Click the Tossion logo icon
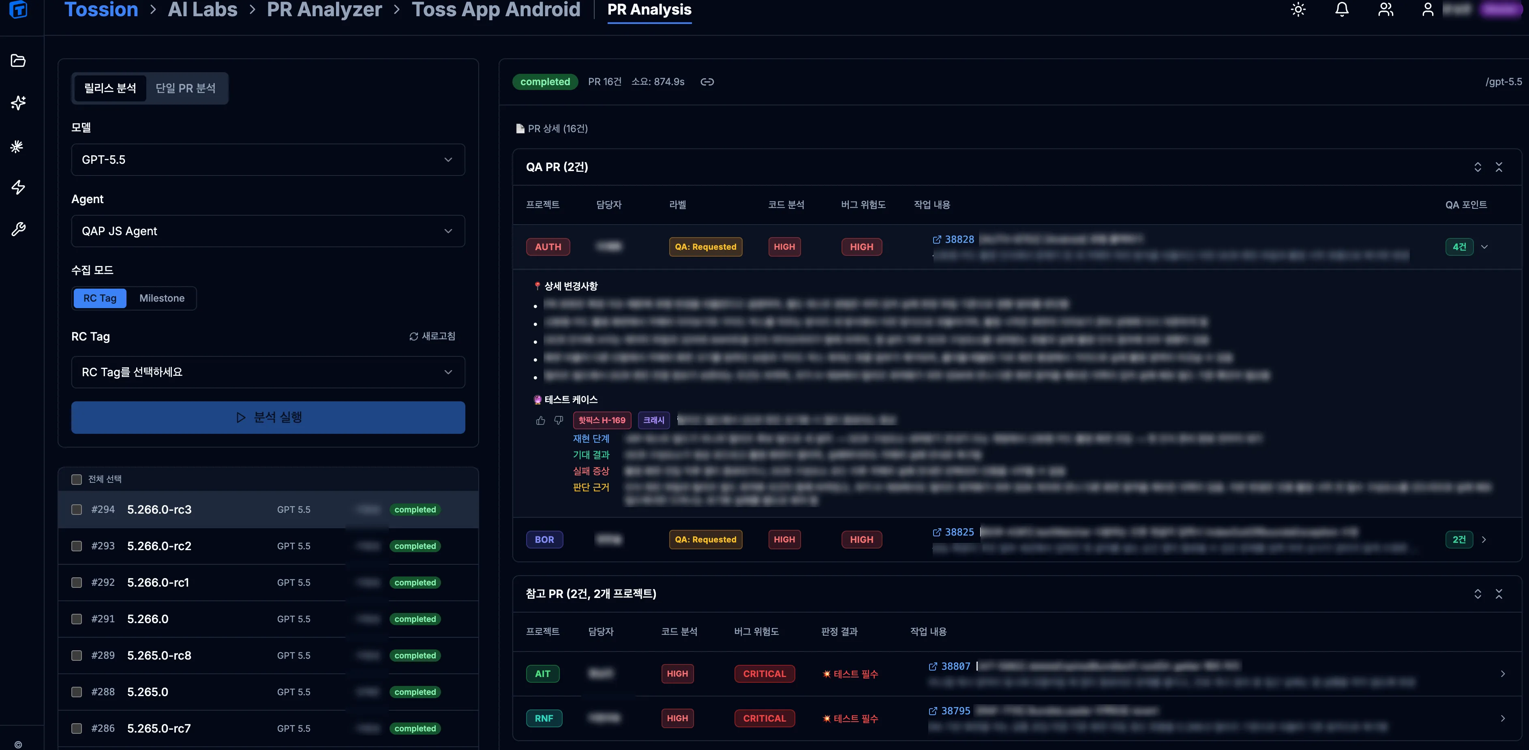 click(x=18, y=9)
